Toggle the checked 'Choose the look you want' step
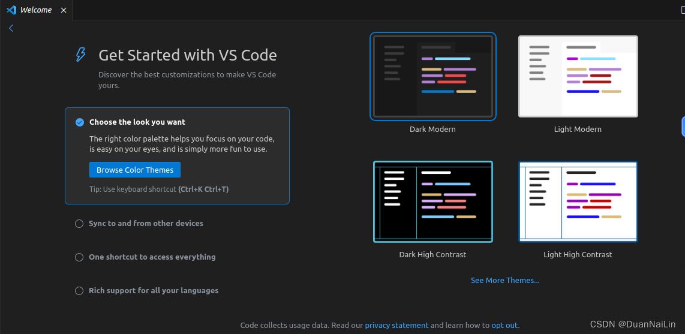Screen dimensions: 685x334 point(80,122)
